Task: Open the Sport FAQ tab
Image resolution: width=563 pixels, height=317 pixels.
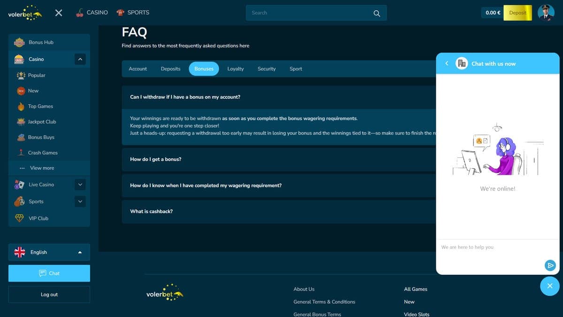Action: (x=296, y=69)
